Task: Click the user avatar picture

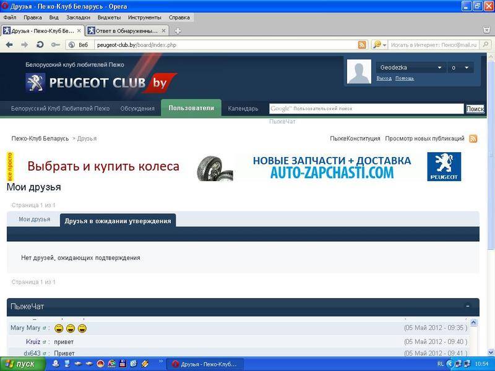Action: click(359, 72)
